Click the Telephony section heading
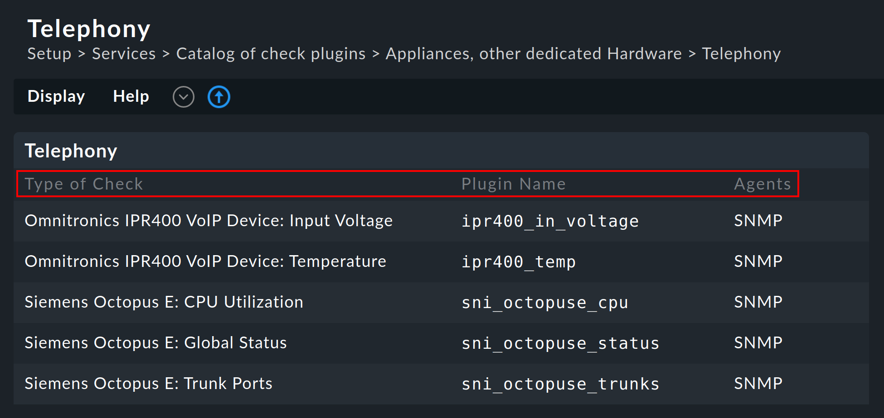This screenshot has height=418, width=884. 71,151
